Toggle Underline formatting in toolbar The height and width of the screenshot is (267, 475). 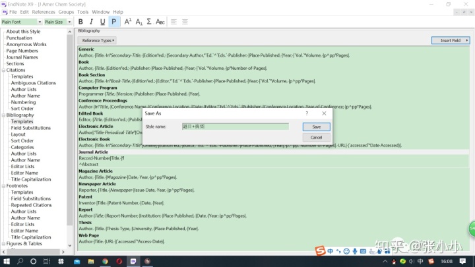tap(102, 22)
